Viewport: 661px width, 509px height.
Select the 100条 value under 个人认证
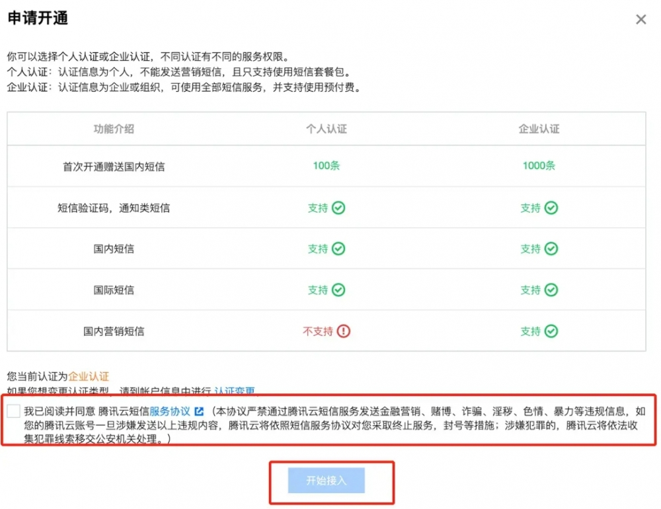click(327, 166)
